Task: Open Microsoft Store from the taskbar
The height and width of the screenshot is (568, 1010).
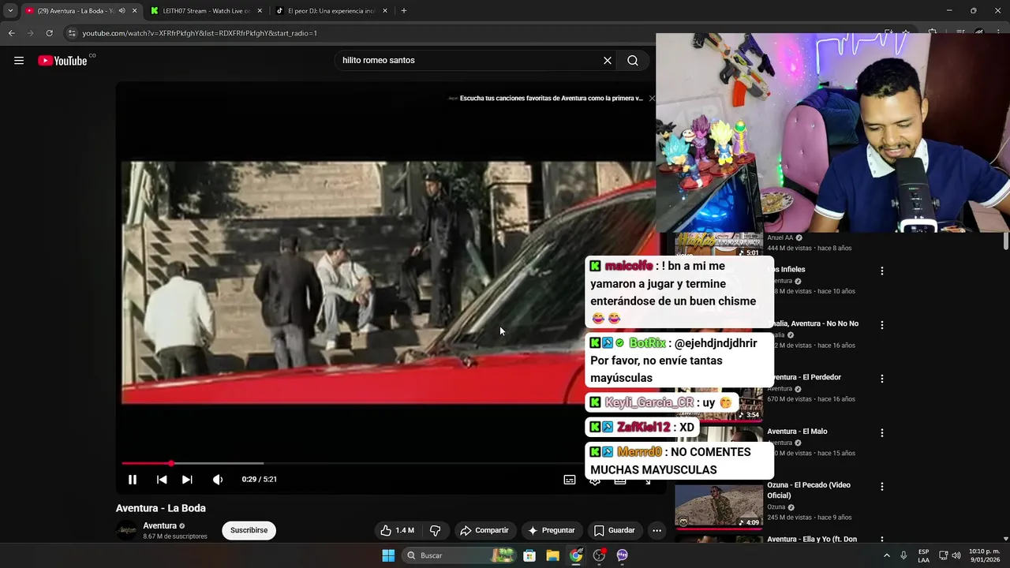Action: coord(529,555)
